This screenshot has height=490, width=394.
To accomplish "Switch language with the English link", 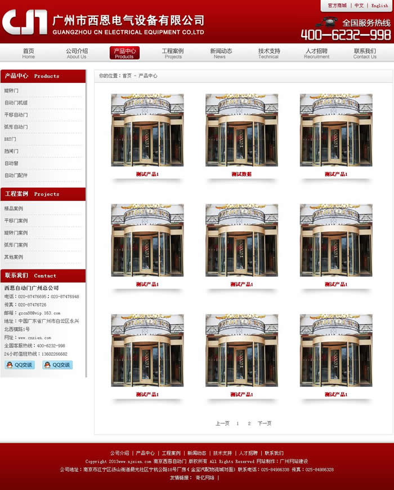I will 379,6.
